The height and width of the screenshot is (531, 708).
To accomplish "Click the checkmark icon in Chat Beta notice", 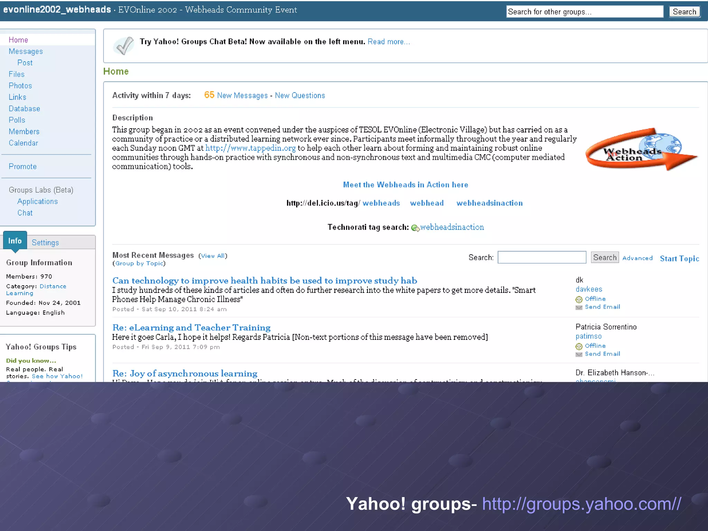I will coord(123,46).
